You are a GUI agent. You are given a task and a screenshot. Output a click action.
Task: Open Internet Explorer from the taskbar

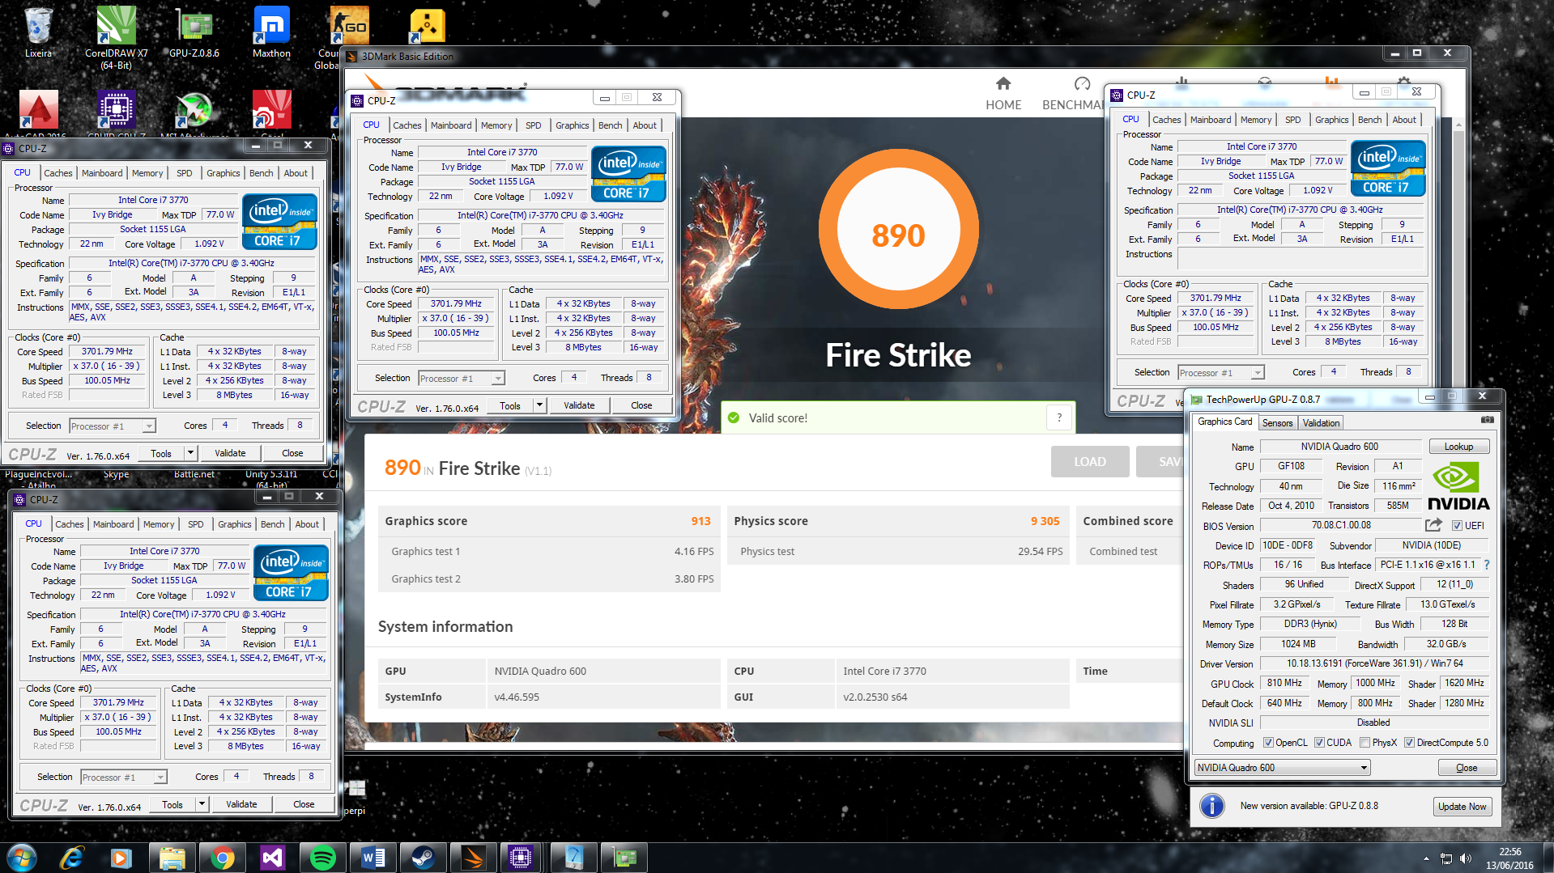tap(71, 858)
